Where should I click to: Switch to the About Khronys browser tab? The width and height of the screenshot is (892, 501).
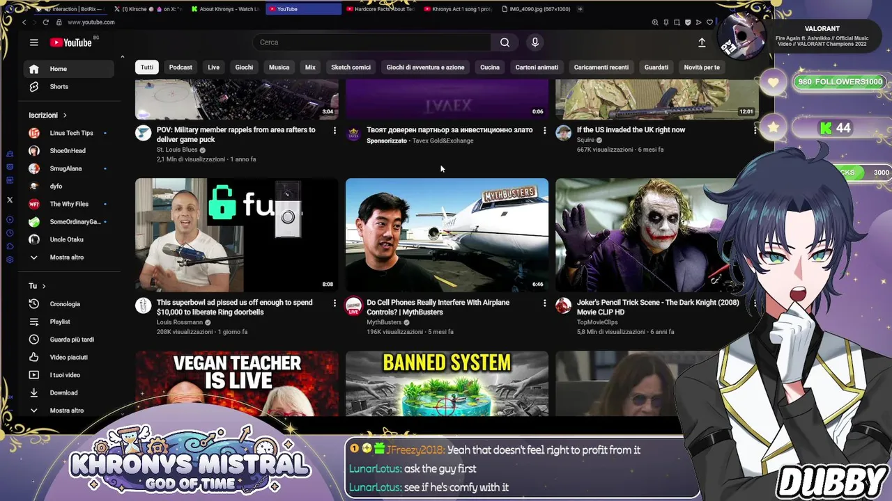tap(225, 9)
